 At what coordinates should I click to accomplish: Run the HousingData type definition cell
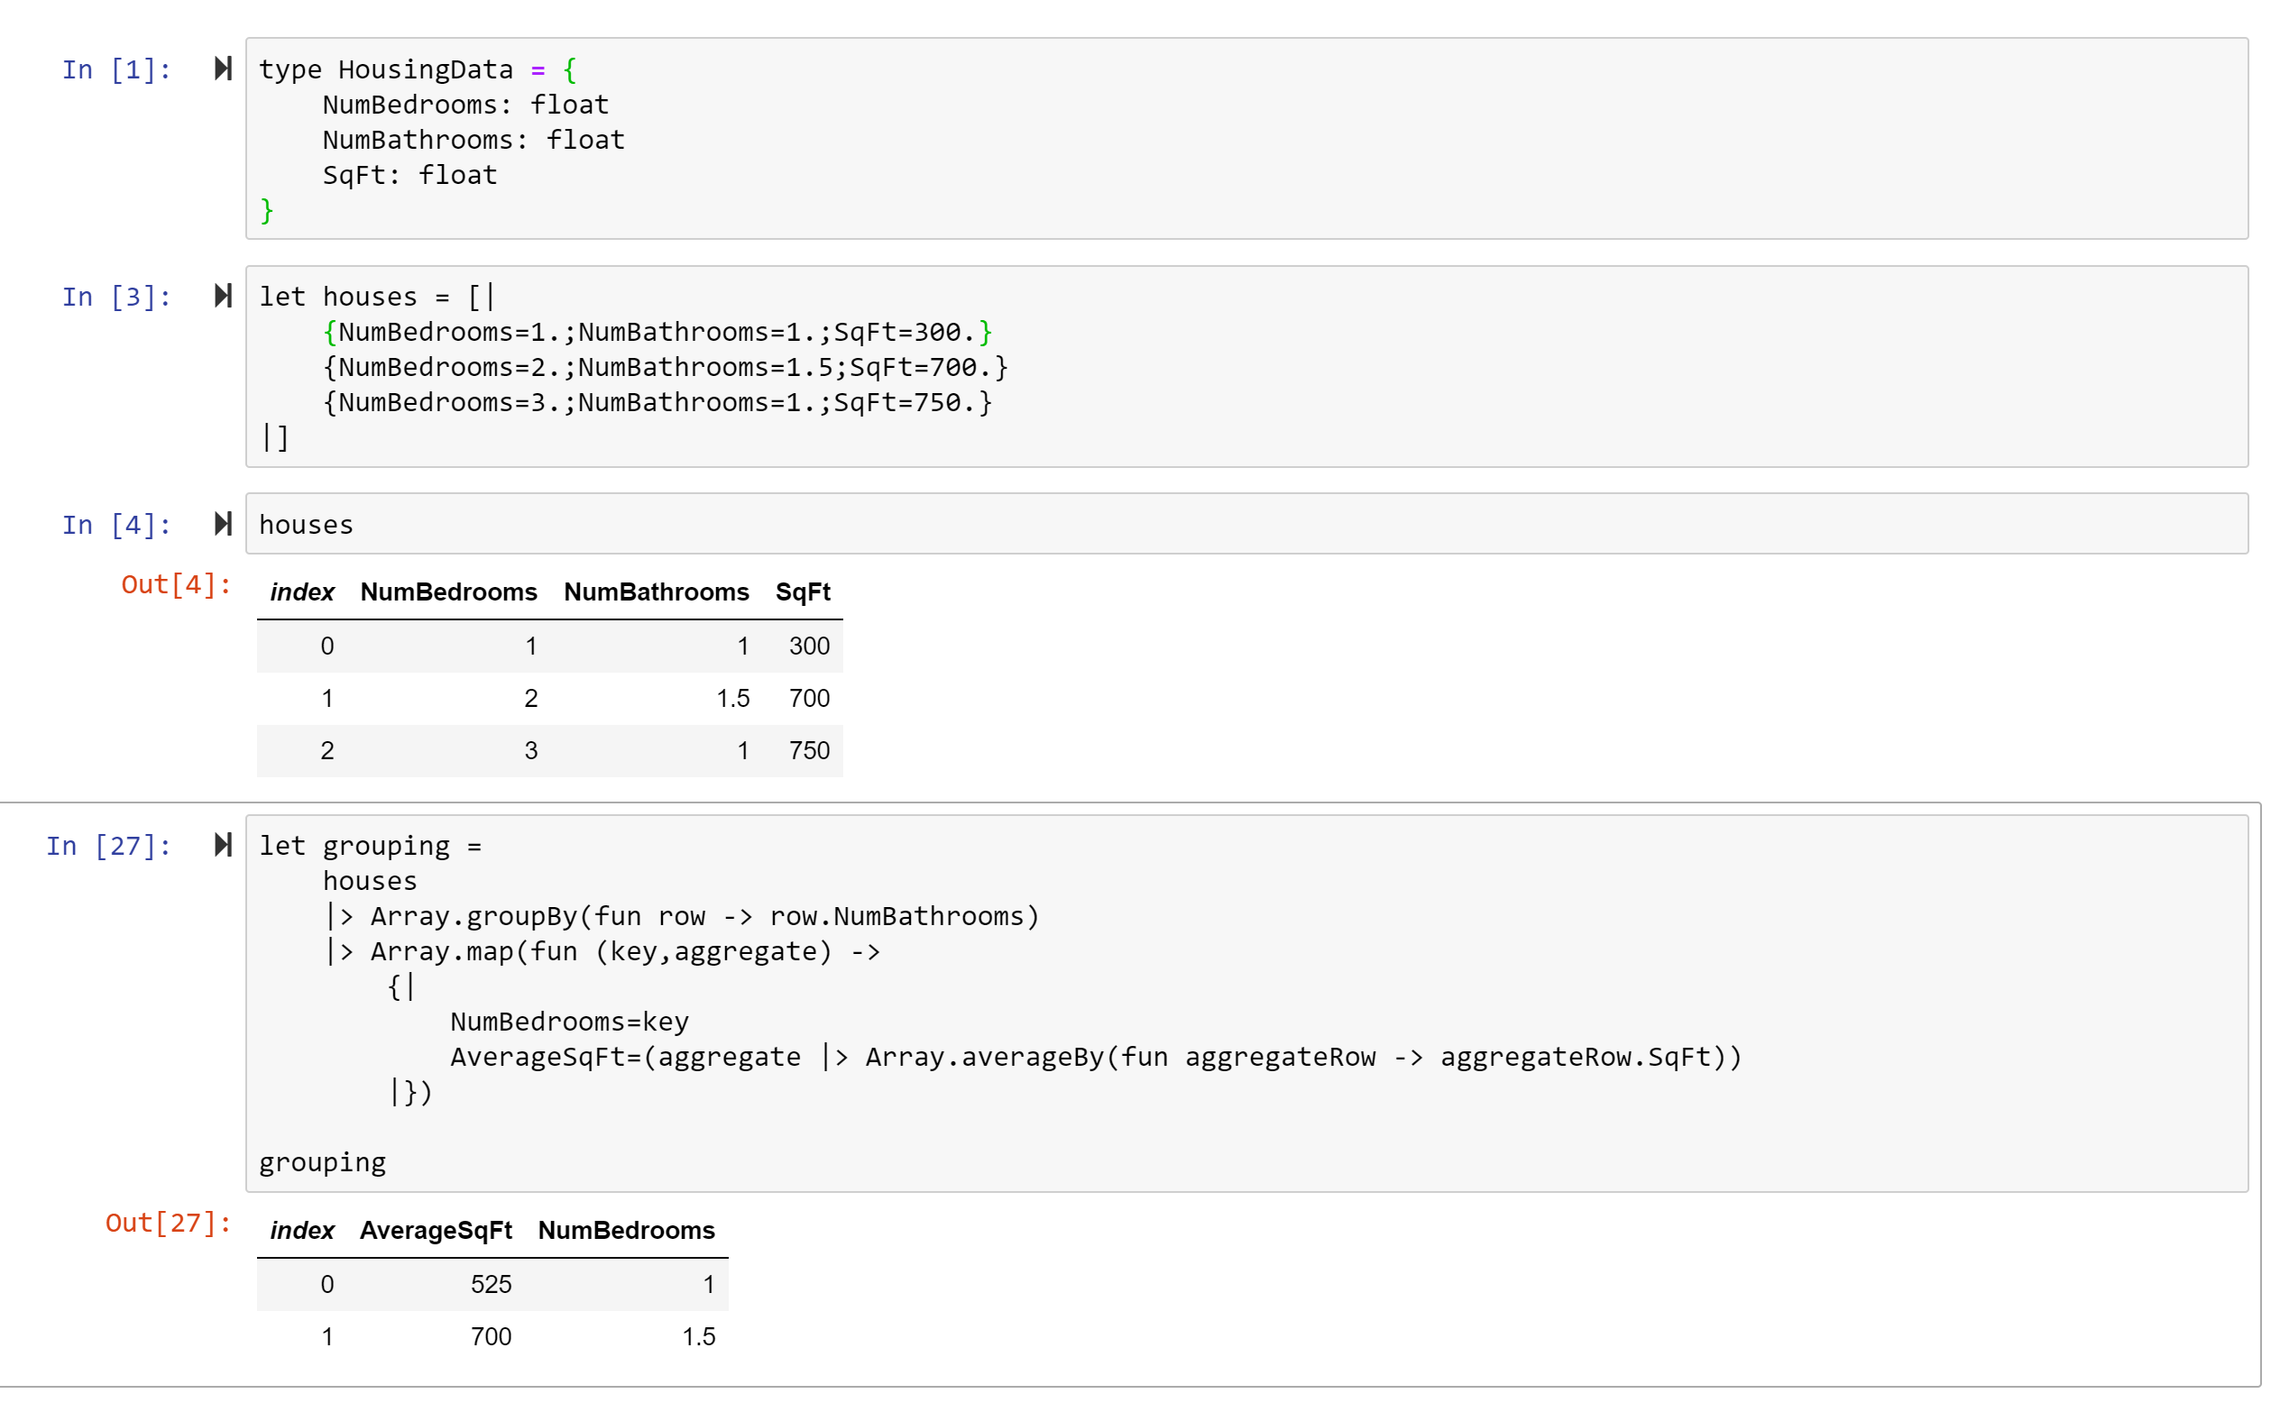[223, 69]
